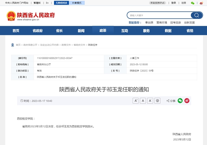Open 数据 navigation tab
The image size is (207, 145).
(x=168, y=31)
